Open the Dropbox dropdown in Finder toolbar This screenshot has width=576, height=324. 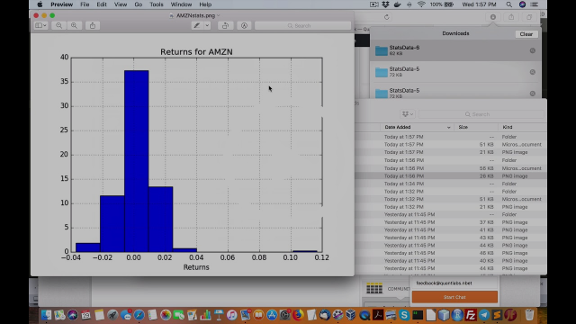click(x=408, y=114)
